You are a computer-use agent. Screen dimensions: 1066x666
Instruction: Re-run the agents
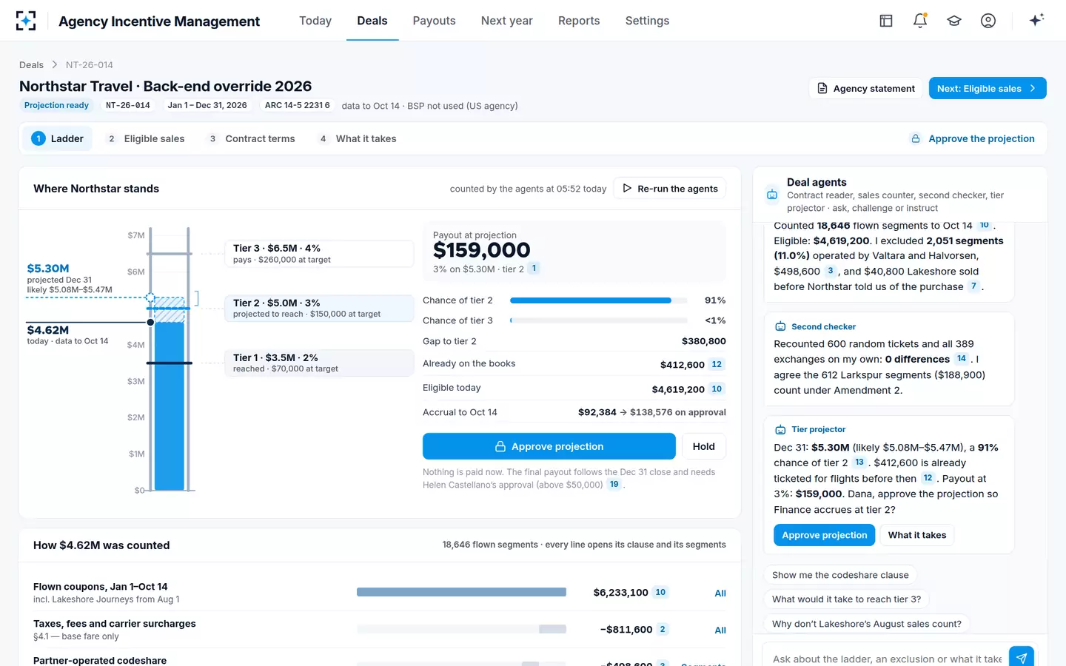coord(670,189)
